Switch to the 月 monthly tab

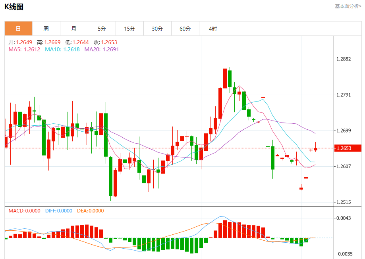pyautogui.click(x=74, y=28)
